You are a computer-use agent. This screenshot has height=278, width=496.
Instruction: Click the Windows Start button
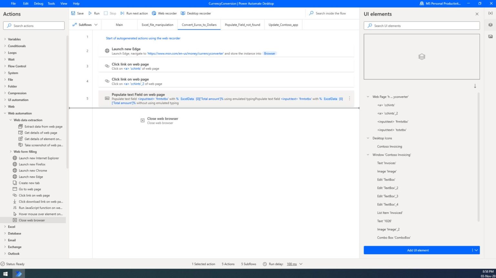5,274
